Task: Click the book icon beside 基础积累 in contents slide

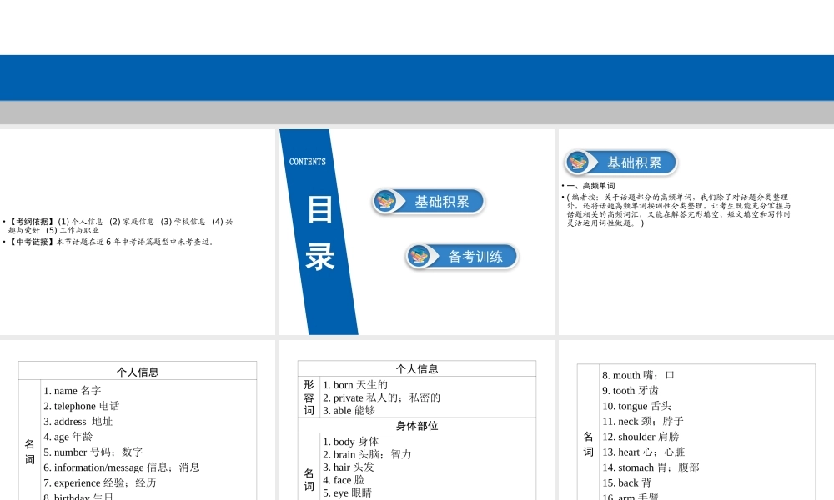Action: click(385, 202)
